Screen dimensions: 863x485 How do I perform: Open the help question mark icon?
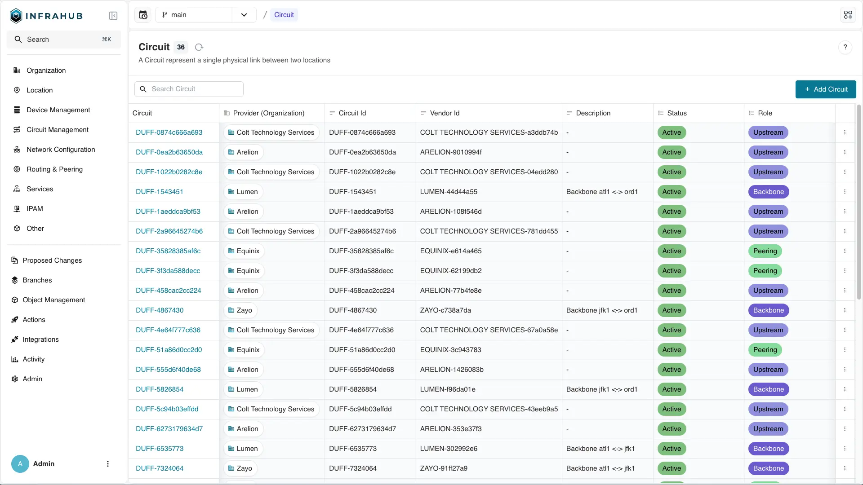coord(845,47)
